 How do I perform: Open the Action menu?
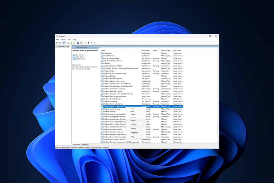click(63, 40)
